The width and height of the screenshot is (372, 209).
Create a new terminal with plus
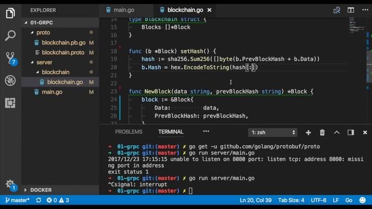tap(308, 133)
